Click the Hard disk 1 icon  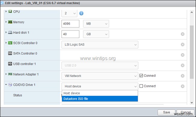(x=10, y=33)
